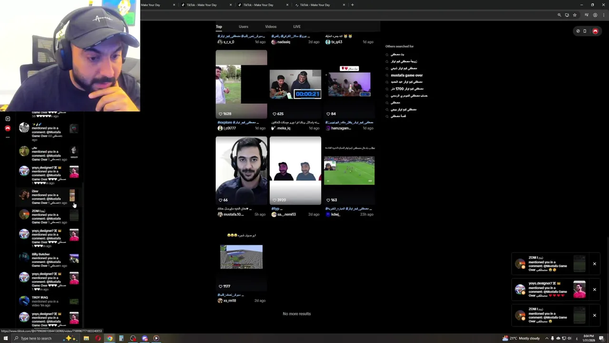This screenshot has height=343, width=609.
Task: Open Windows Start menu
Action: [x=5, y=338]
